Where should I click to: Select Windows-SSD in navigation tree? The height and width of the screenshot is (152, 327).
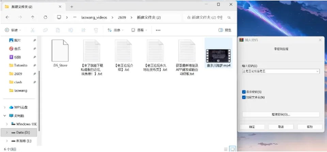click(24, 124)
